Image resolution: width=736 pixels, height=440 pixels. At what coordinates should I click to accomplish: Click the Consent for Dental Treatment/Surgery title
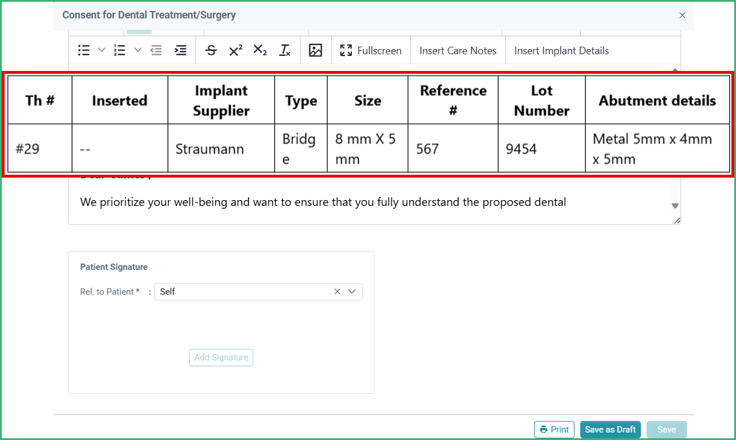pos(149,15)
